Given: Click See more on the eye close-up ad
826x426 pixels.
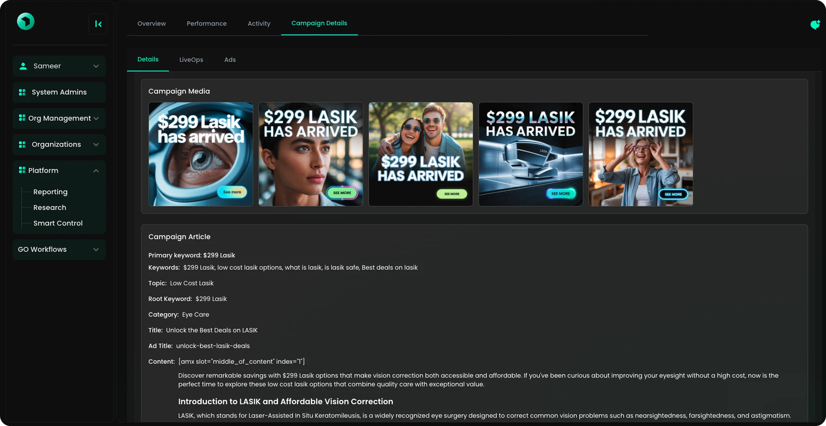Looking at the screenshot, I should (232, 192).
